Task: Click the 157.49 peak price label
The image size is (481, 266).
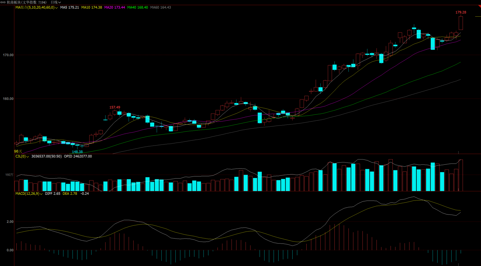Action: tap(115, 107)
